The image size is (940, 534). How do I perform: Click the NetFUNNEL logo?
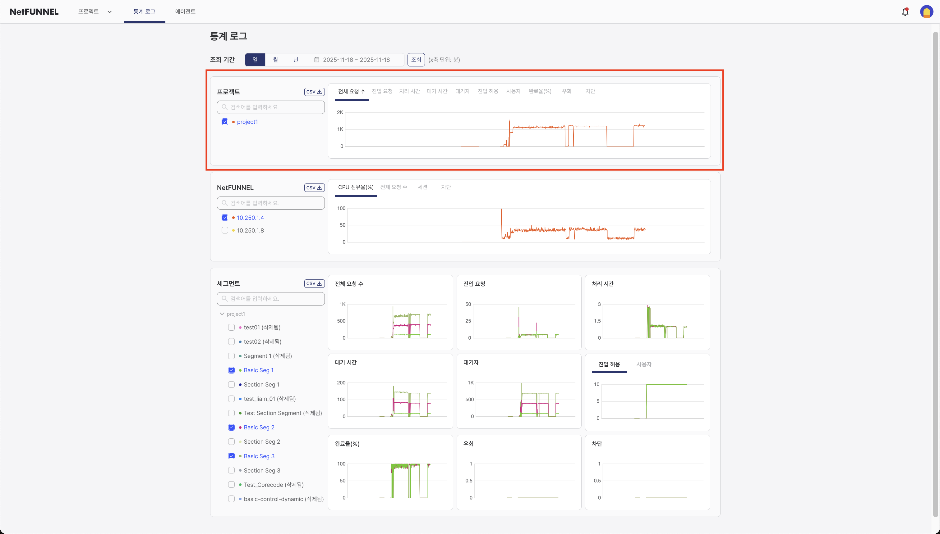pos(34,11)
